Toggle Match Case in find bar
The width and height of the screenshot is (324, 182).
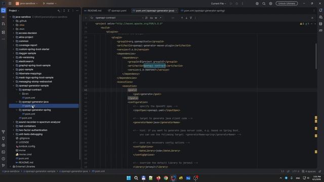(151, 18)
